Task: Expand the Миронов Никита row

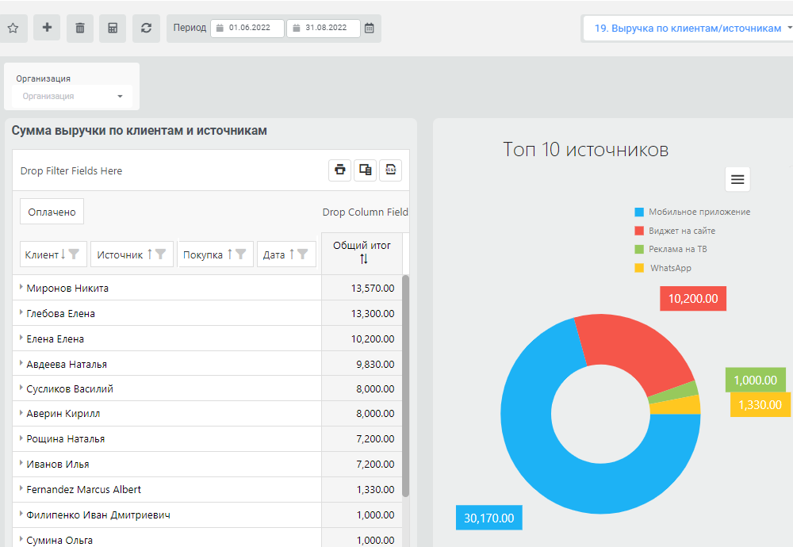Action: [x=21, y=287]
